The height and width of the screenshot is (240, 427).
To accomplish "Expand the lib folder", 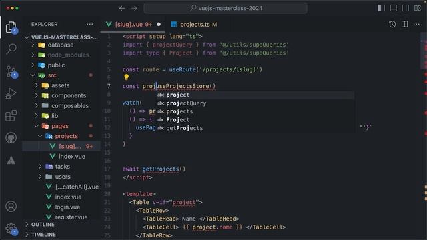I will coord(61,116).
